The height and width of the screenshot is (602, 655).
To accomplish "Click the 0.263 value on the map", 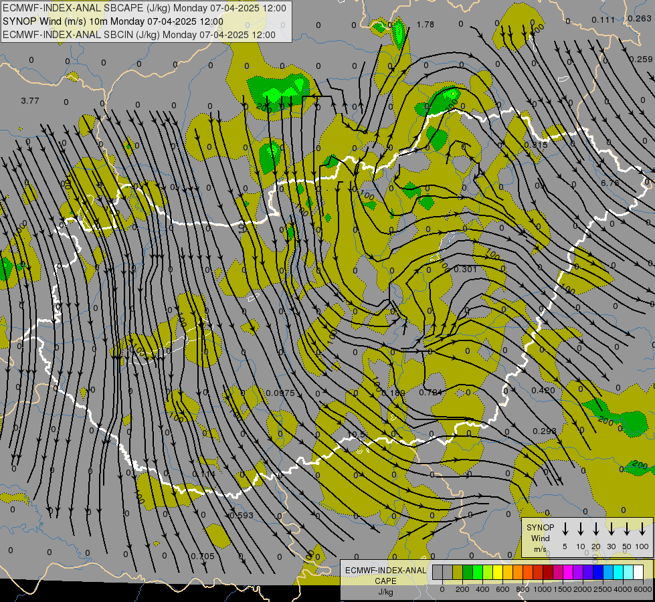I will click(x=640, y=18).
